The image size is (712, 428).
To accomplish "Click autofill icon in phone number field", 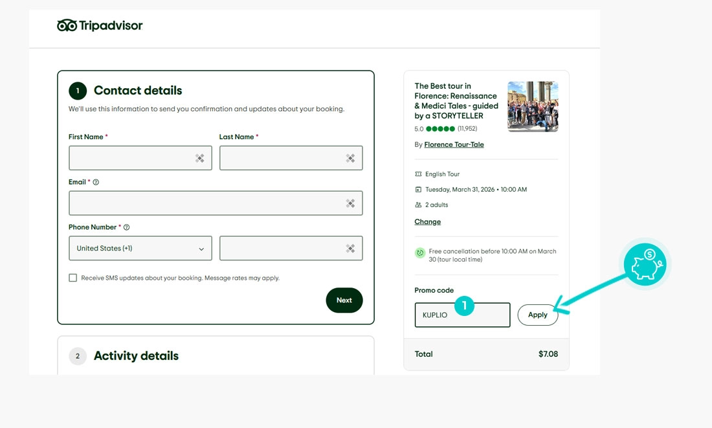I will coord(350,248).
